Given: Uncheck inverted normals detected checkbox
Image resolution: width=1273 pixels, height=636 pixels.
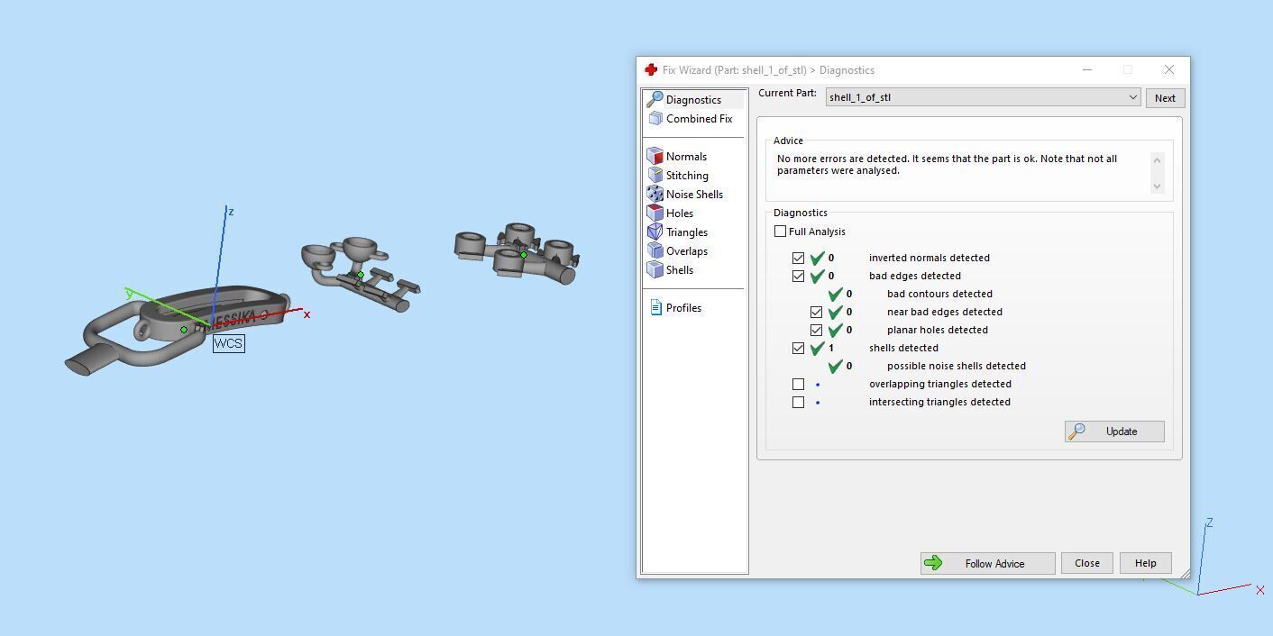Looking at the screenshot, I should [798, 258].
